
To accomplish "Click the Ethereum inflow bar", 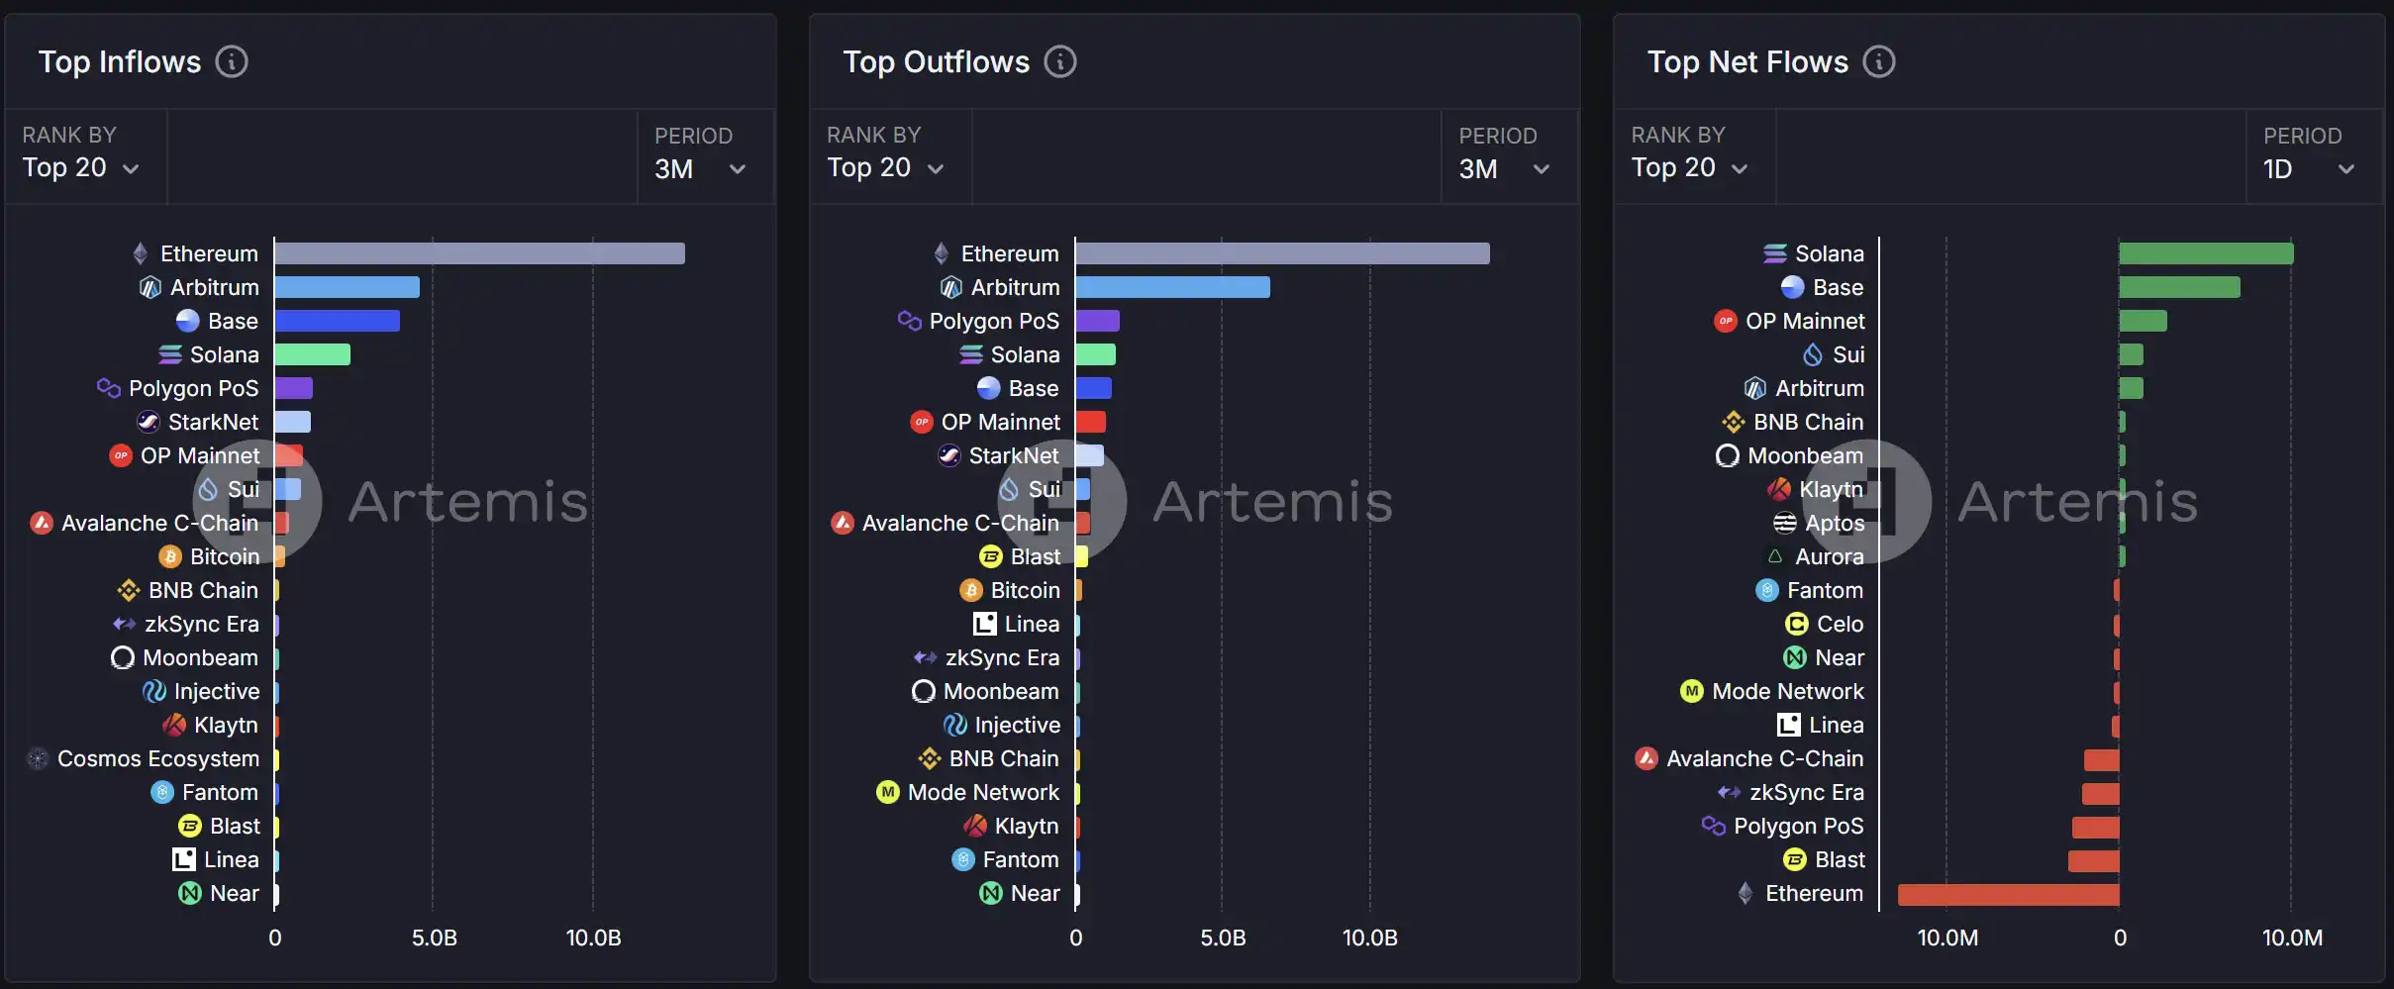I will (x=479, y=254).
